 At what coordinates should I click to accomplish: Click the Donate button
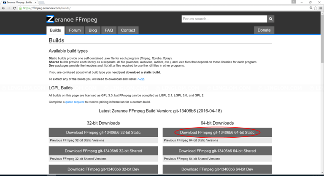tap(264, 30)
